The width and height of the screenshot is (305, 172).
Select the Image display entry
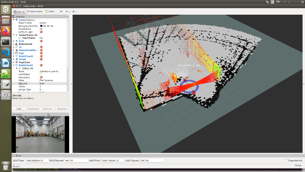coord(22,59)
